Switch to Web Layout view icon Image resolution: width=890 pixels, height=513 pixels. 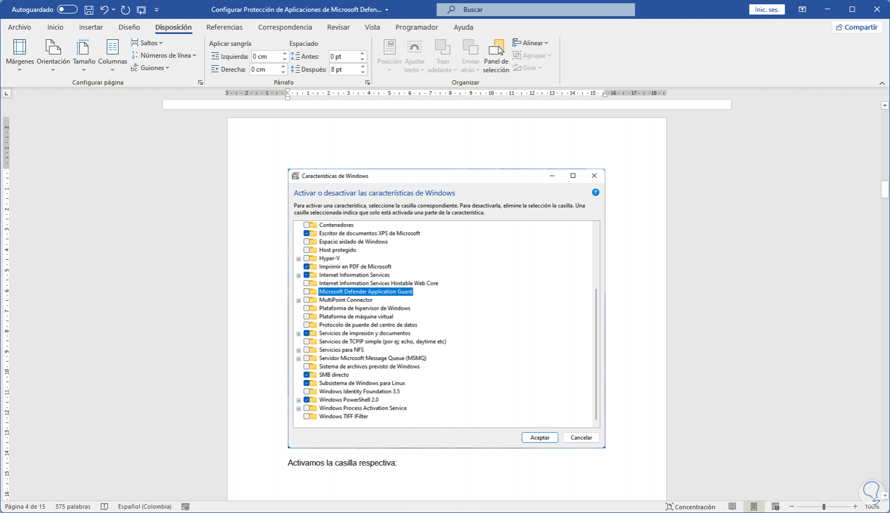tap(776, 507)
